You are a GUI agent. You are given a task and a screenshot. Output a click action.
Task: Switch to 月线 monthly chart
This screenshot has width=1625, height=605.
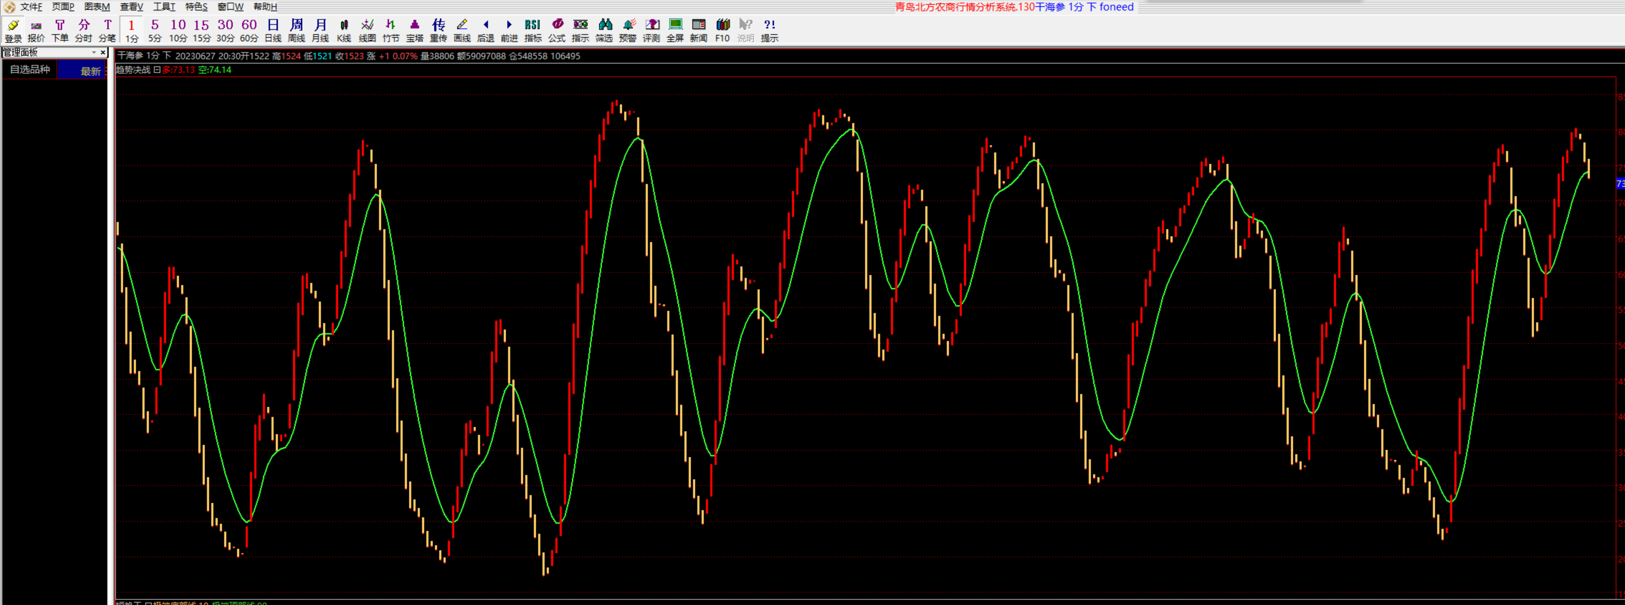[320, 30]
